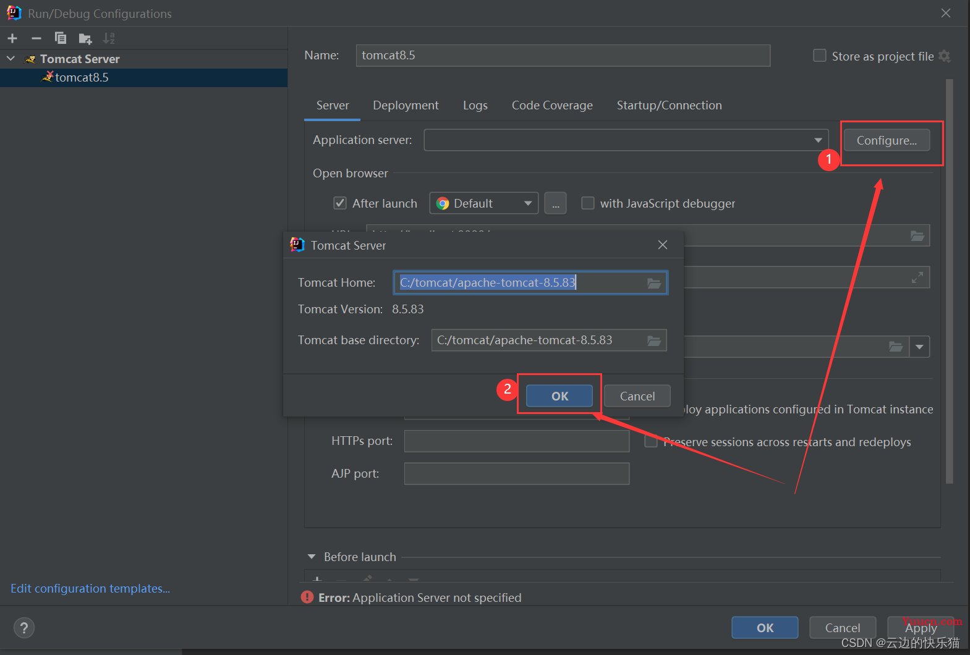
Task: Click the right panel vertical scrollbar
Action: tap(949, 281)
